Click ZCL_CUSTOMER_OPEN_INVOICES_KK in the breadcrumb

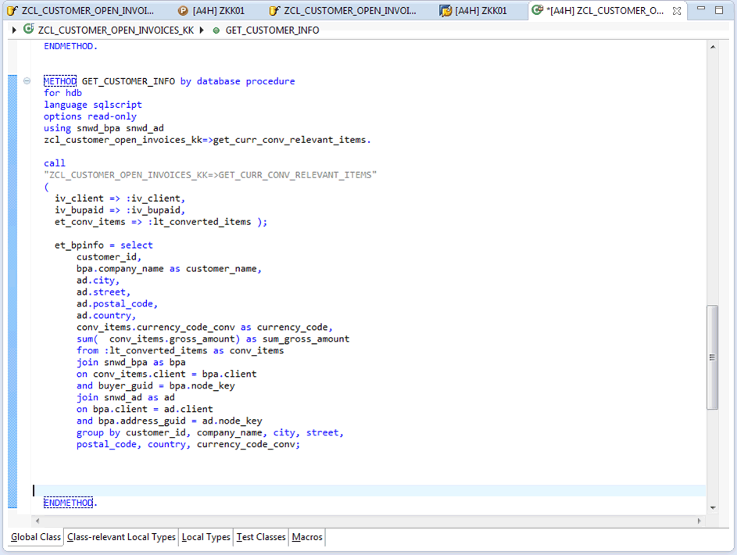[x=116, y=30]
